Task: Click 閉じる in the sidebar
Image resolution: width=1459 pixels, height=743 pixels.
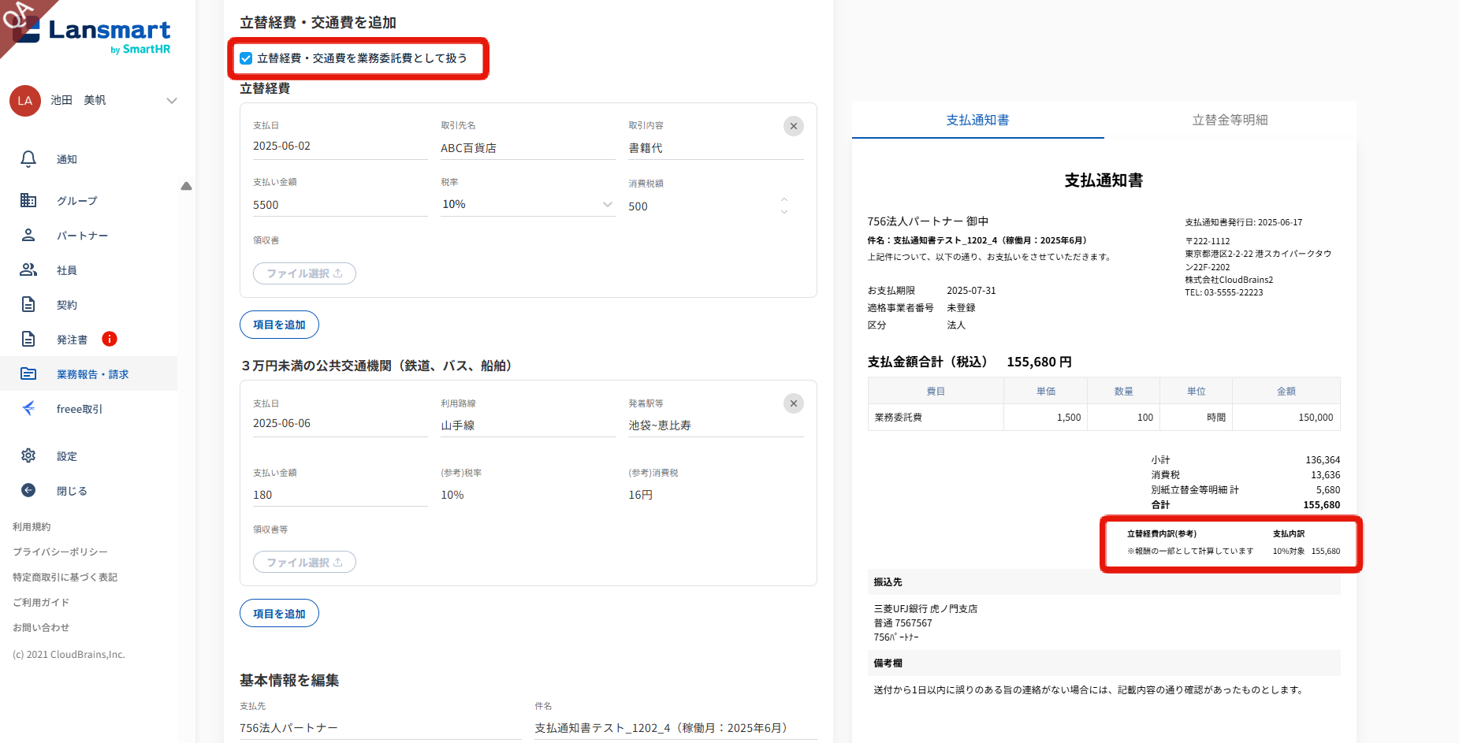Action: tap(72, 491)
